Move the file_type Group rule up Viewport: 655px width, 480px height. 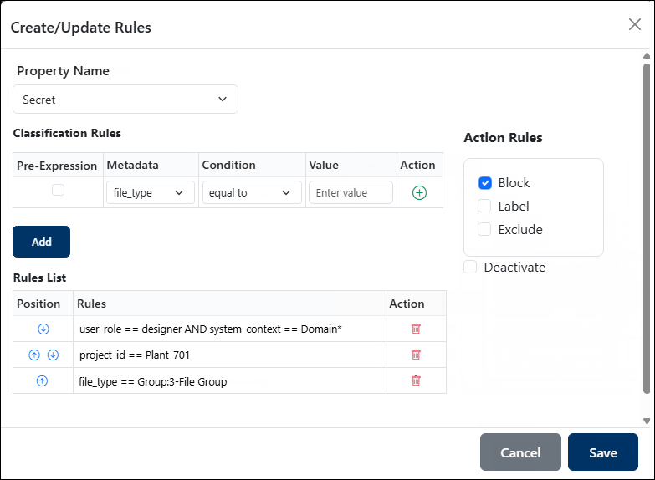[x=42, y=381]
